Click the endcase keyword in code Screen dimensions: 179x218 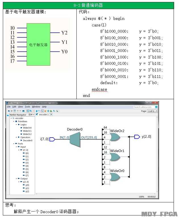(x=99, y=89)
